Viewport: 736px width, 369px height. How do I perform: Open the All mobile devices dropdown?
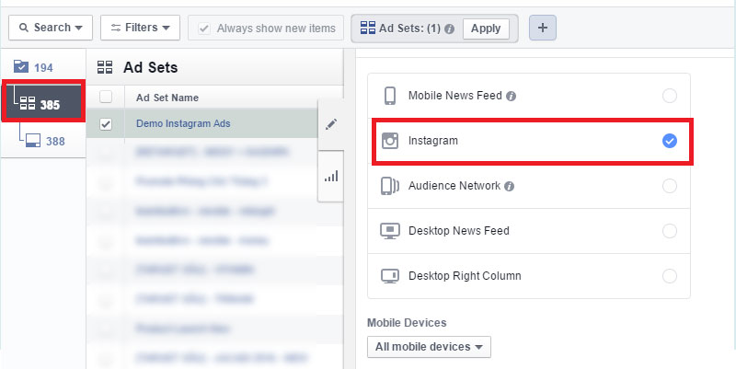pos(429,347)
